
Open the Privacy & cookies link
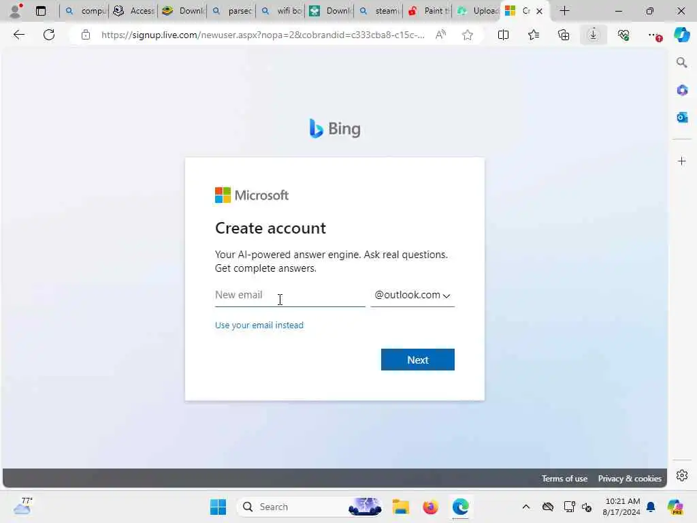click(630, 479)
